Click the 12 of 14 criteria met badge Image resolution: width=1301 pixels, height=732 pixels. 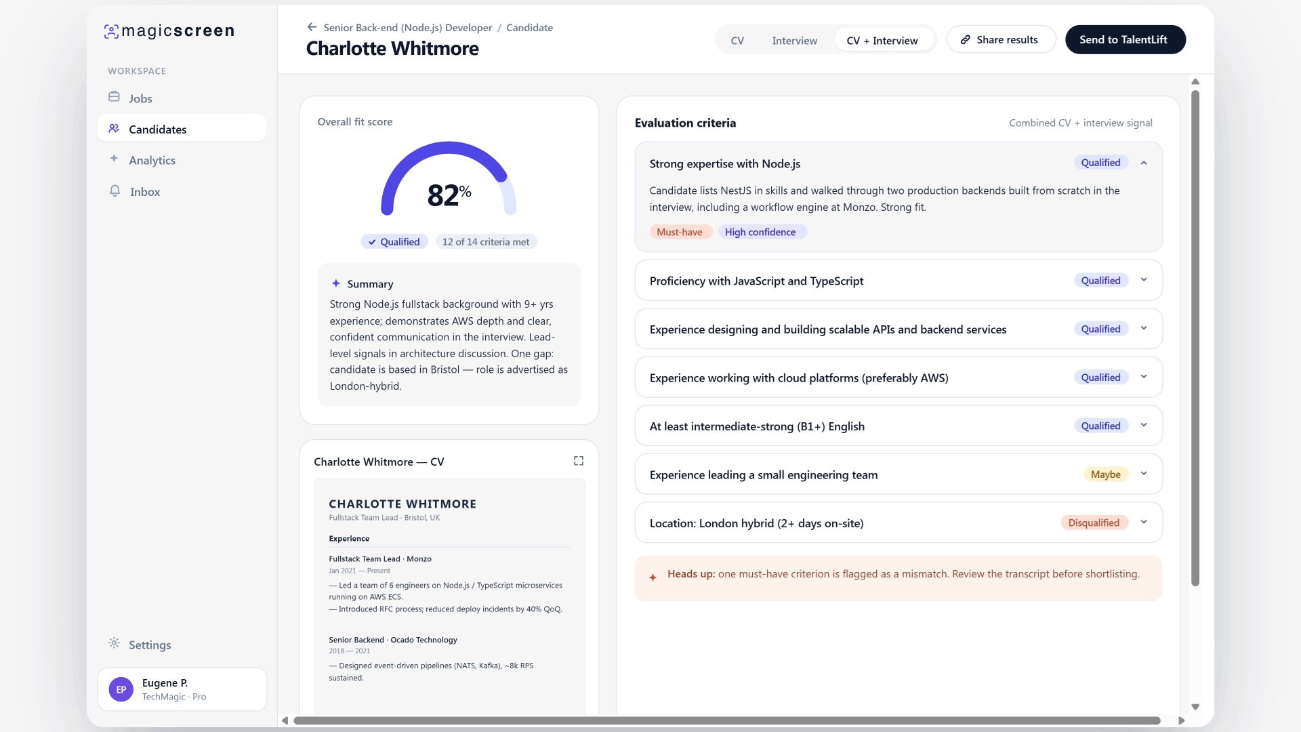[486, 242]
